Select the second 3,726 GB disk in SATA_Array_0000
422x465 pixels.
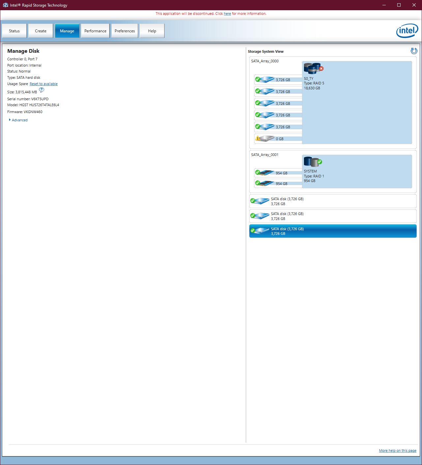(x=278, y=92)
